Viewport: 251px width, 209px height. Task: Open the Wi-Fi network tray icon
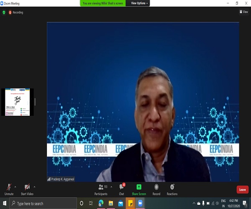213,203
